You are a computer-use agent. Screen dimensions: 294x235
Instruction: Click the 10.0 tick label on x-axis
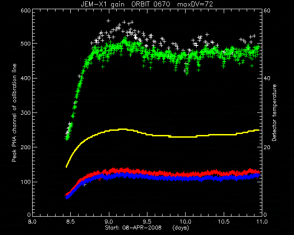point(186,222)
